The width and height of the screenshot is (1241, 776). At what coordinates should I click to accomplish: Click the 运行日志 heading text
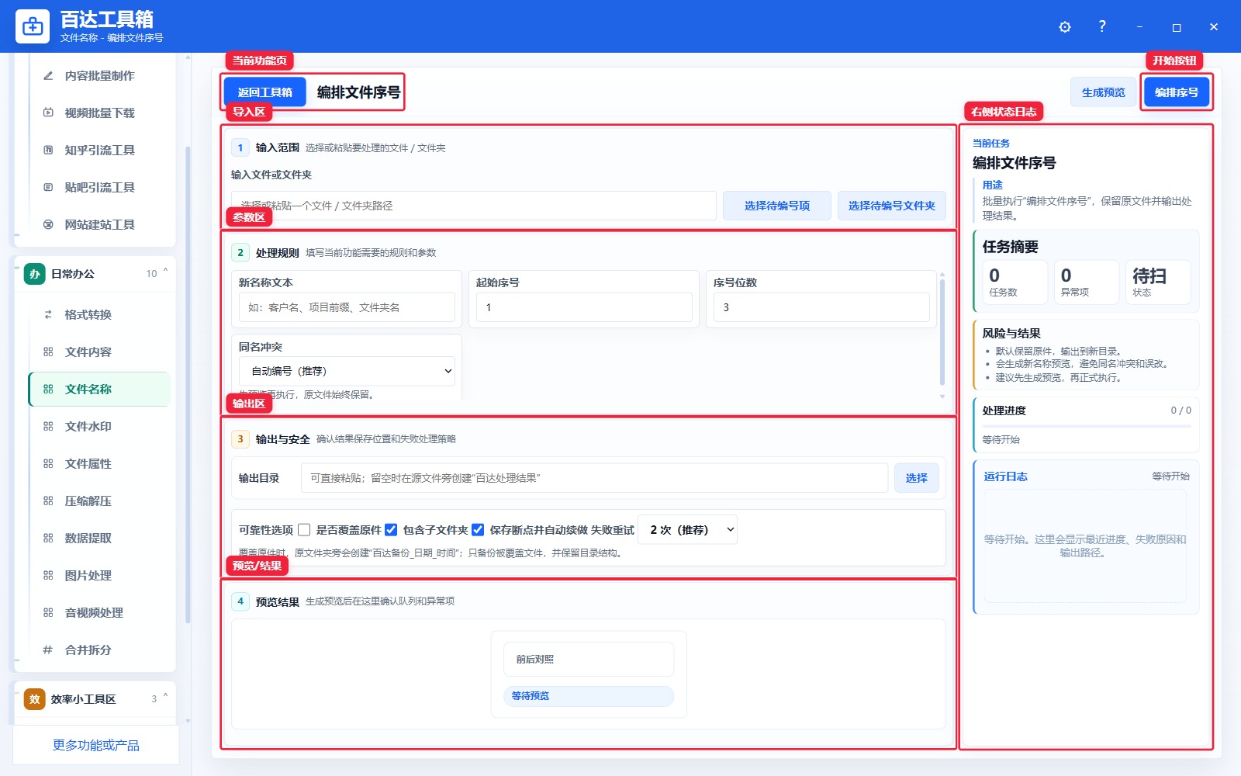(x=1006, y=476)
